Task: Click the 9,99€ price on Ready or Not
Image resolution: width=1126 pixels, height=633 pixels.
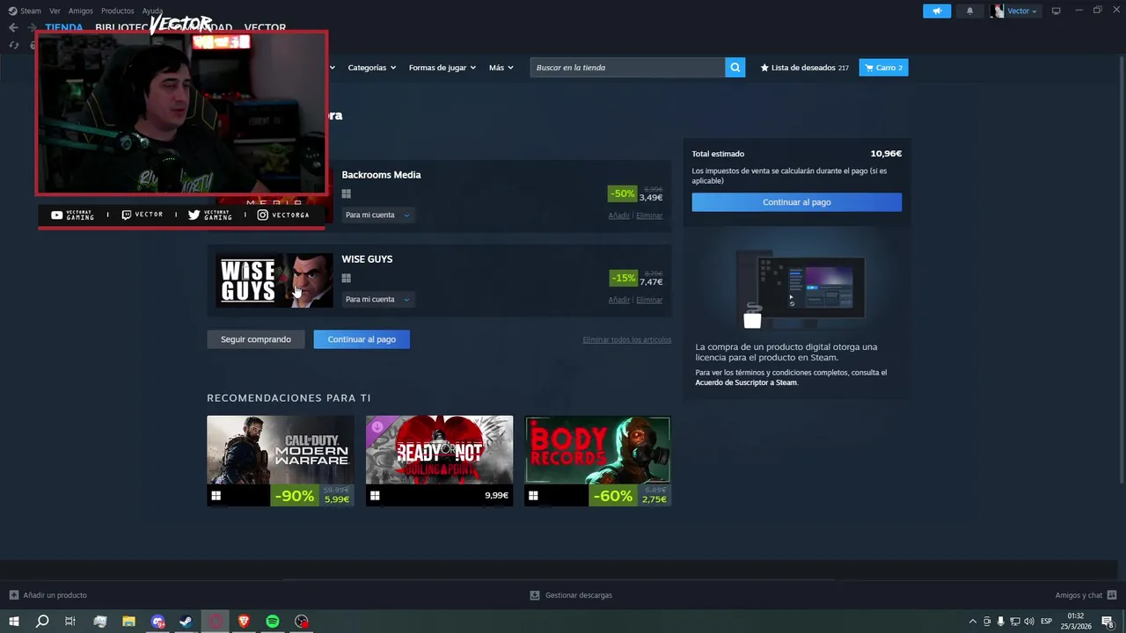Action: [x=496, y=496]
